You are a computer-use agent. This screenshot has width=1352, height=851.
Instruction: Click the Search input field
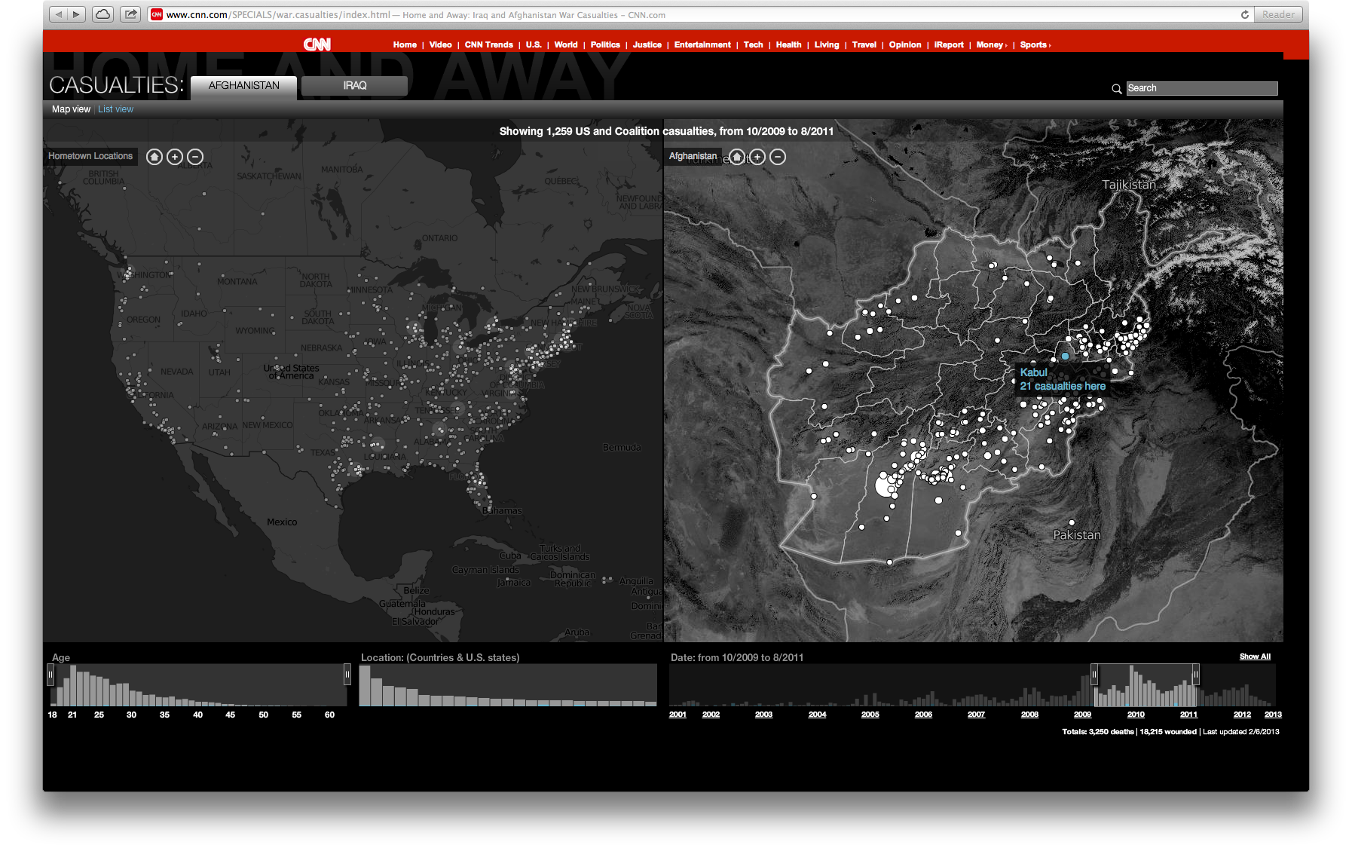click(x=1201, y=88)
